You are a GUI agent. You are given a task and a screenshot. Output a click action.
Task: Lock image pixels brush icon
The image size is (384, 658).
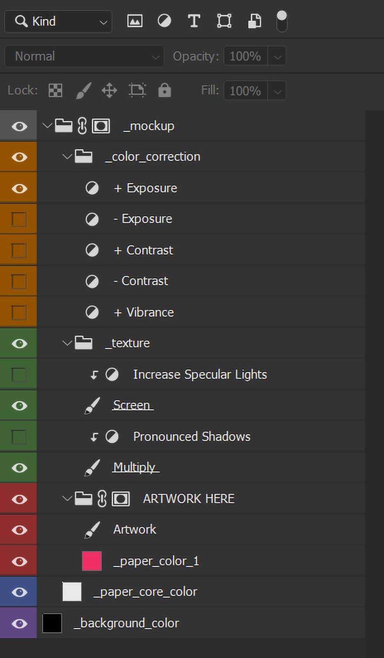coord(83,90)
